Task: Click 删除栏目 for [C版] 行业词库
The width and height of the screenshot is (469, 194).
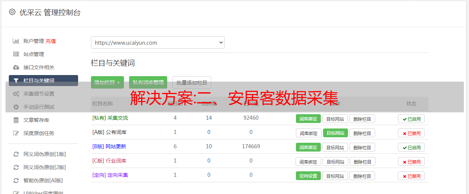Action: click(x=363, y=161)
